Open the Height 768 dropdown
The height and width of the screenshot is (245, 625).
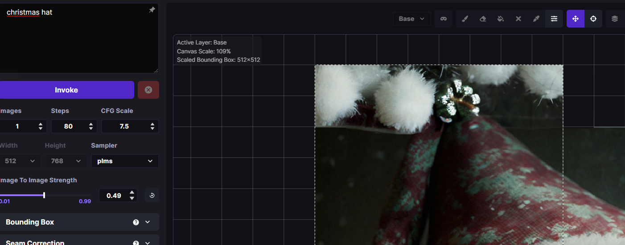(x=66, y=161)
